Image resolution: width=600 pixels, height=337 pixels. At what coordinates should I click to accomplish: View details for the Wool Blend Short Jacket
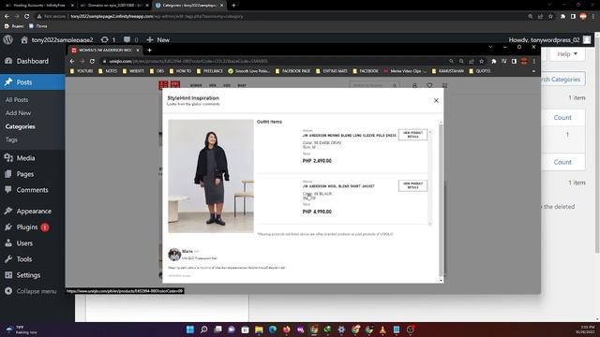tap(412, 185)
